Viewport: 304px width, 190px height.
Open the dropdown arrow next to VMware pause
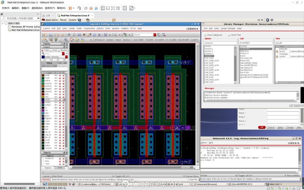tap(74, 8)
